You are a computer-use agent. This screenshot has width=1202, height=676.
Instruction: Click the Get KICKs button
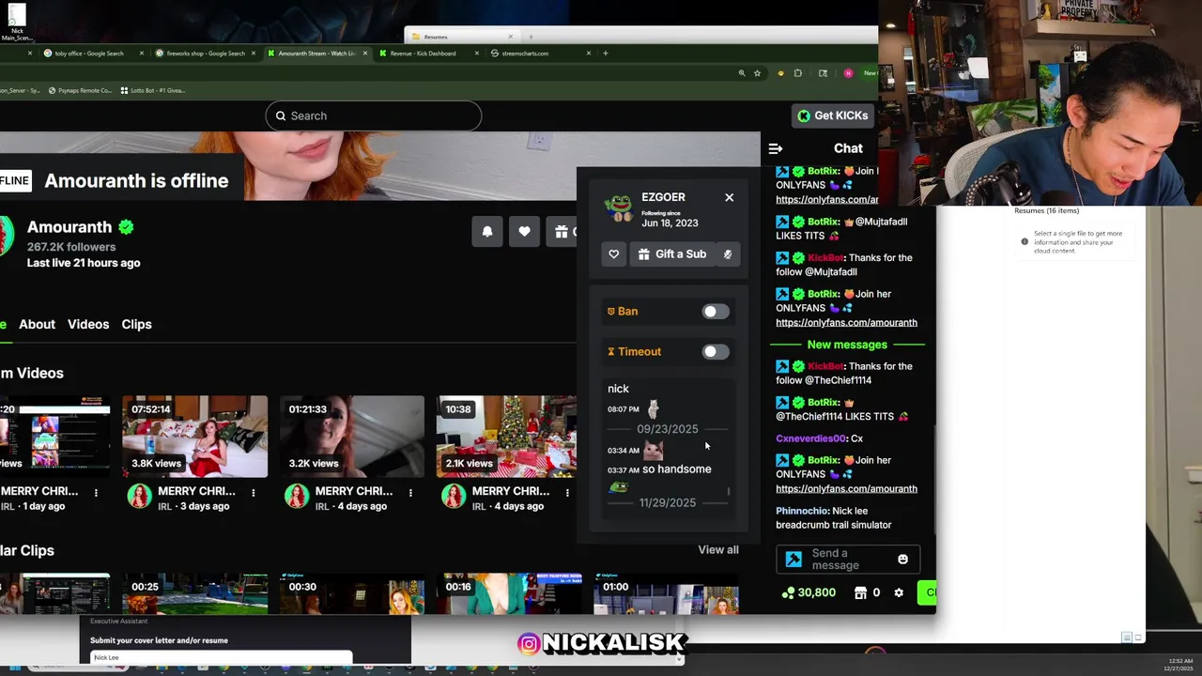click(833, 115)
